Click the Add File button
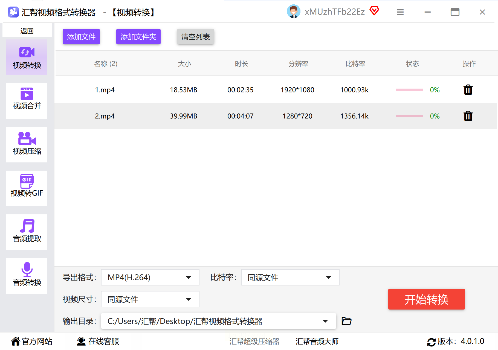The image size is (498, 350). click(81, 37)
